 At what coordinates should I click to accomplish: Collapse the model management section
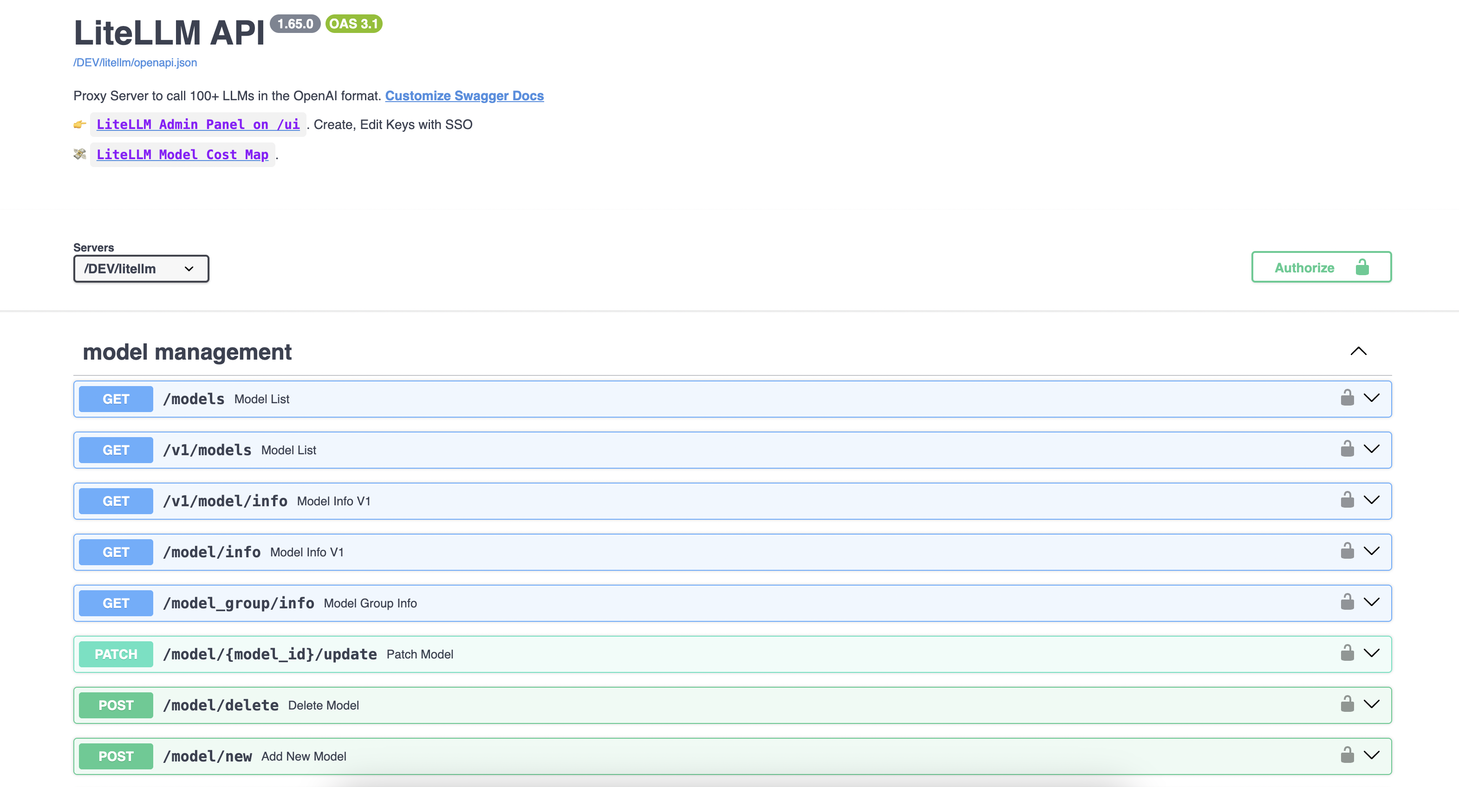tap(1358, 352)
